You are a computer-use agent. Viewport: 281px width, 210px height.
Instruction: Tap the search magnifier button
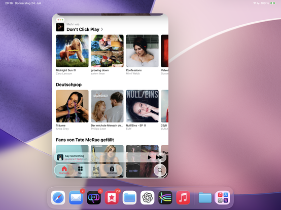(160, 170)
